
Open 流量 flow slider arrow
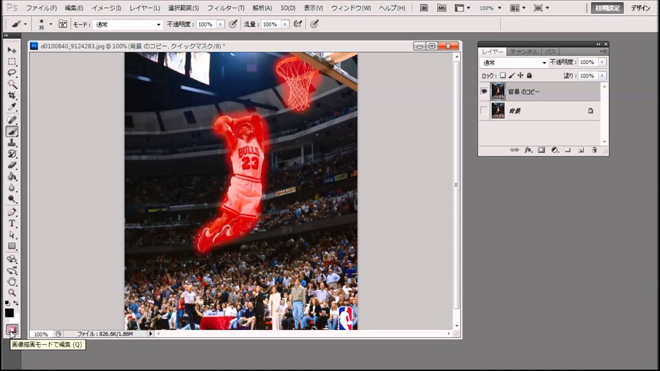[x=285, y=24]
